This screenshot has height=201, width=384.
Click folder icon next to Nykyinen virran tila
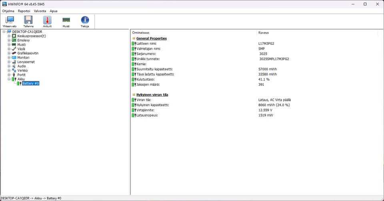[x=134, y=94]
